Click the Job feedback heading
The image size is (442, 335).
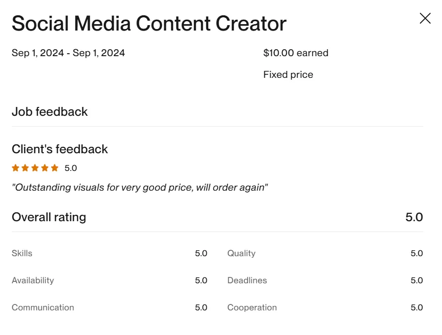click(x=50, y=112)
